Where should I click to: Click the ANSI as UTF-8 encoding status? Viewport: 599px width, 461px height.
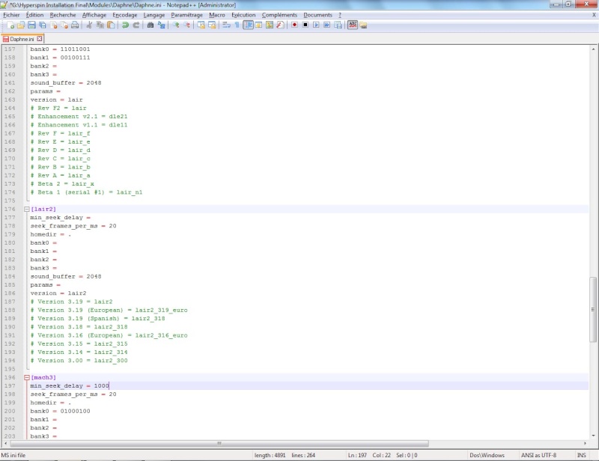pos(538,455)
